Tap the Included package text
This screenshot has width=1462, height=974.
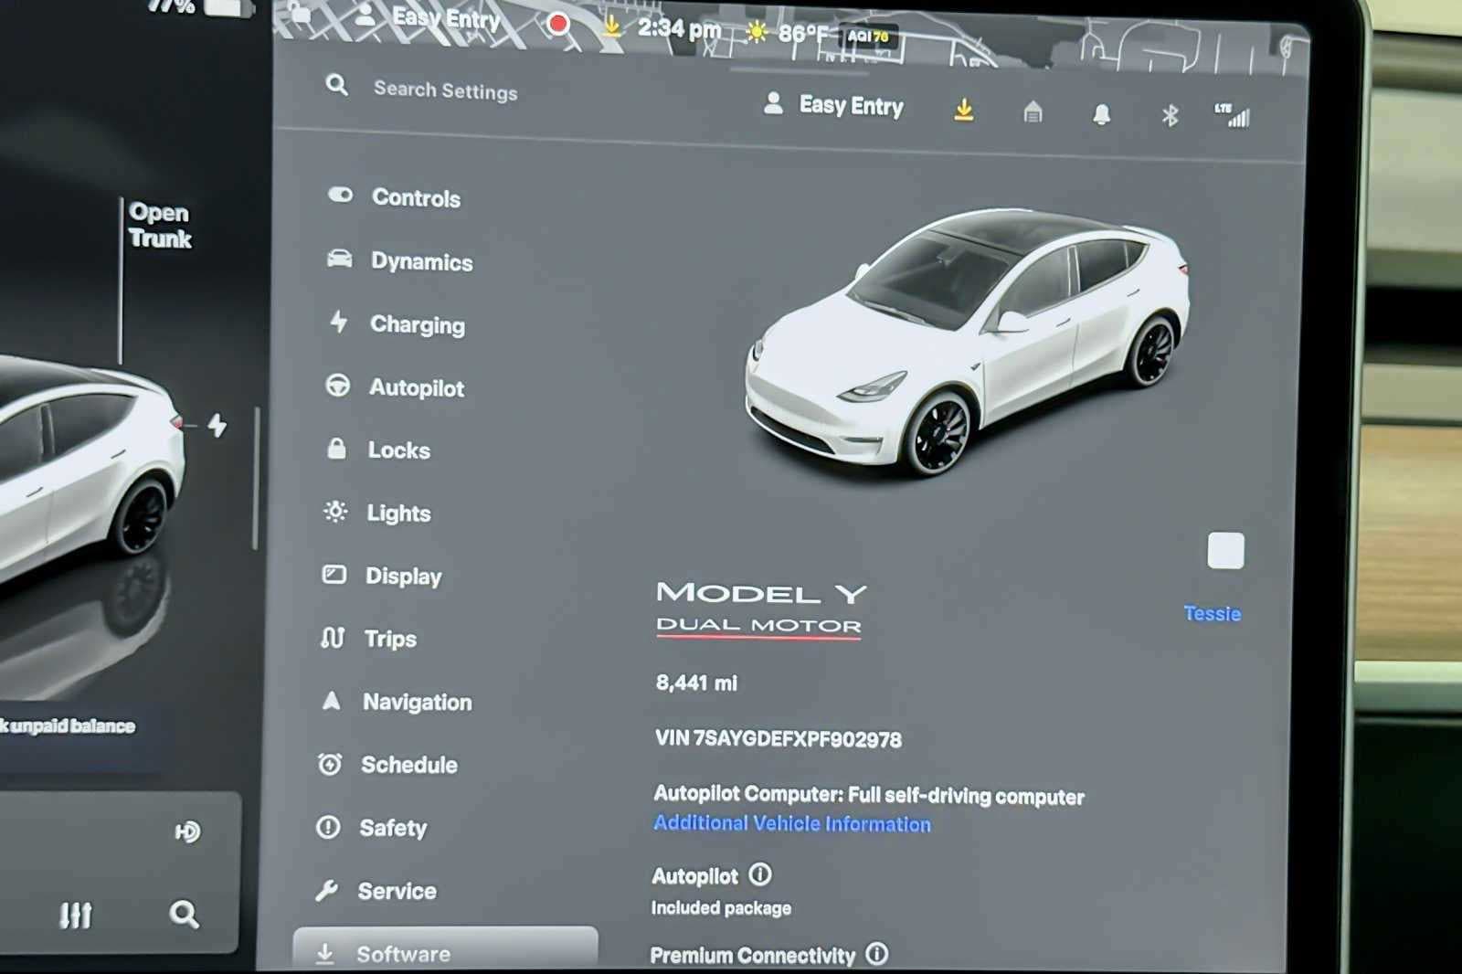[x=721, y=908]
